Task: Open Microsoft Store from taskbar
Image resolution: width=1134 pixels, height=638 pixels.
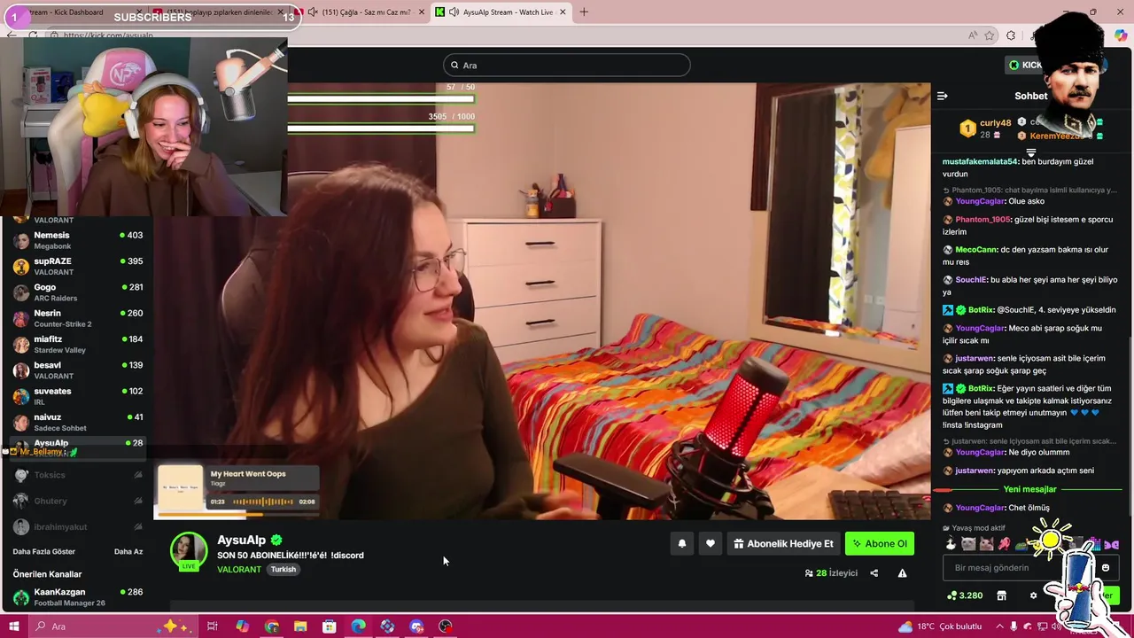Action: pos(330,626)
